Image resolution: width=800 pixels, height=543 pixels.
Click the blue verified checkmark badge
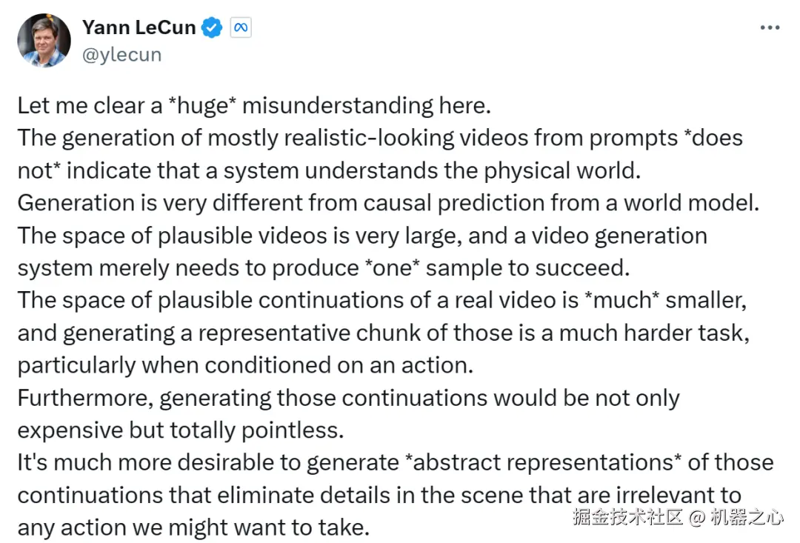(213, 28)
